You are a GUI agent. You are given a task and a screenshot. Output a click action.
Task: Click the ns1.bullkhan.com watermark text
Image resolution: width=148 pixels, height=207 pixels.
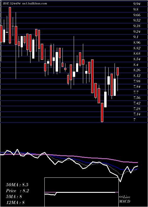pos(34,4)
